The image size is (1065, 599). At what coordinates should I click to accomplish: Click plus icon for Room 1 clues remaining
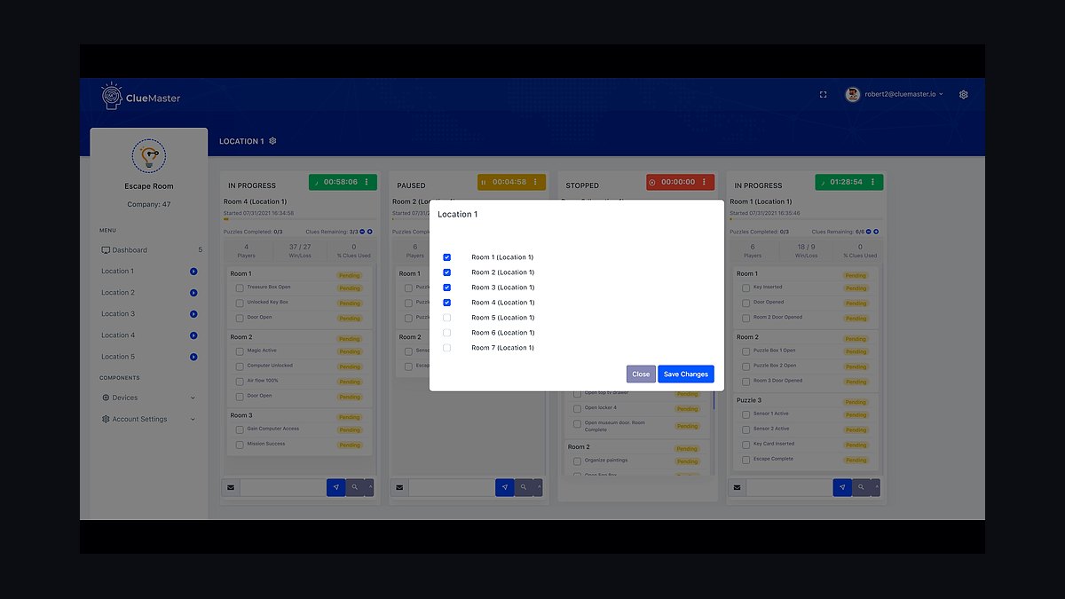pyautogui.click(x=876, y=232)
